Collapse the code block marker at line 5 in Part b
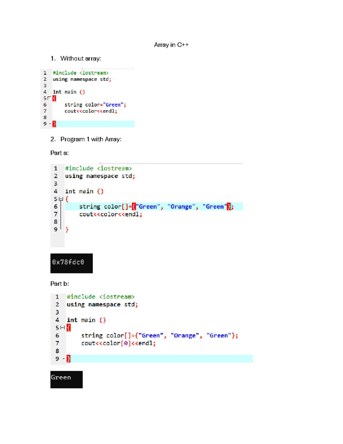Viewport: 343px width, 444px height. [x=63, y=327]
